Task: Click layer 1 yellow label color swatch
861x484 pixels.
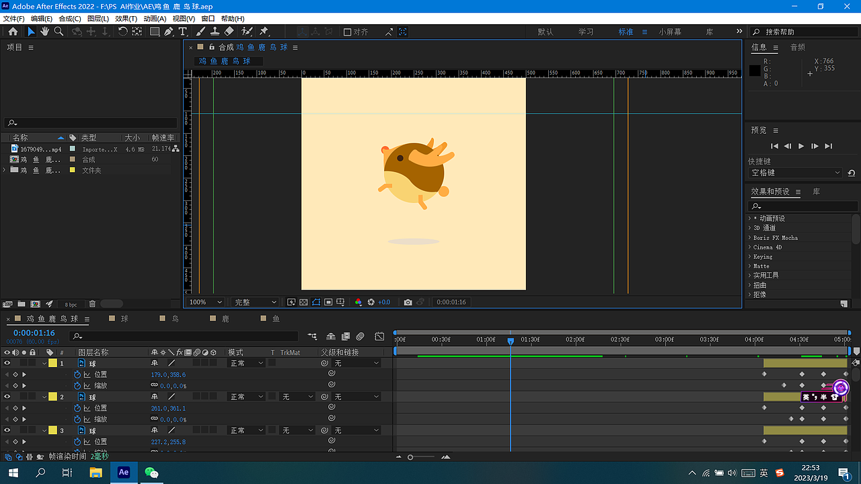Action: coord(52,363)
